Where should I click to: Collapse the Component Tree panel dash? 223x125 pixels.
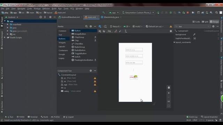click(95, 70)
